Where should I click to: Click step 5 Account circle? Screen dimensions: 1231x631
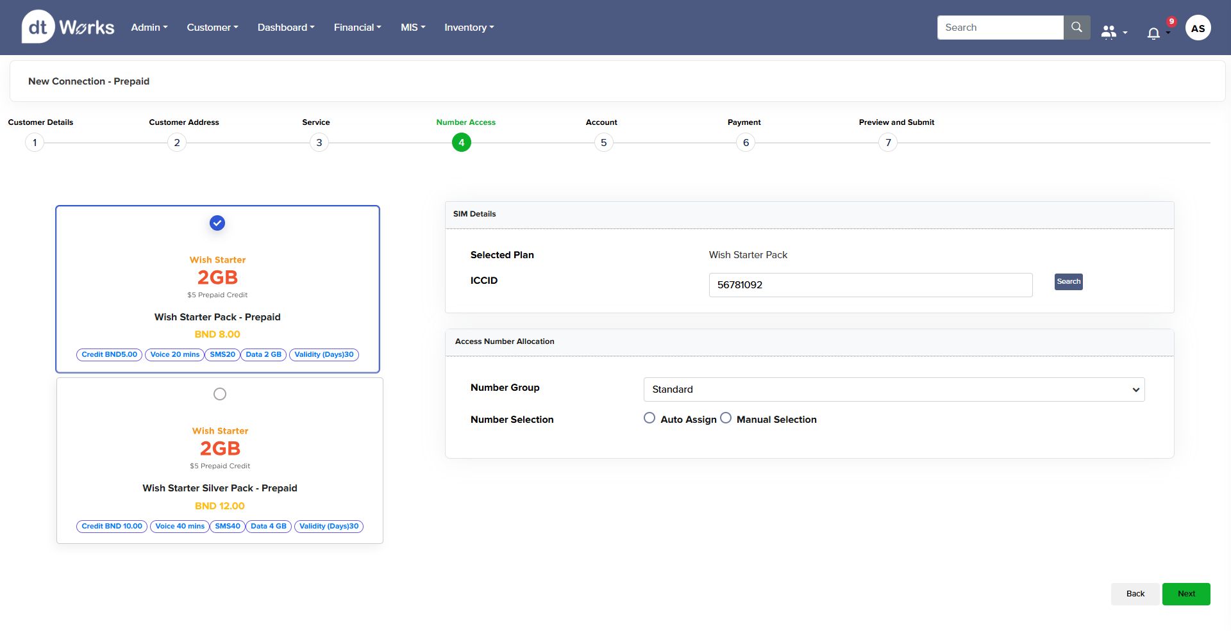pos(603,142)
